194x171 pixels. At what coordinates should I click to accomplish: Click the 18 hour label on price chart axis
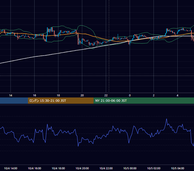point(58,95)
